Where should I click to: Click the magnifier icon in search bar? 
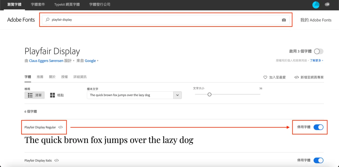tap(48, 20)
